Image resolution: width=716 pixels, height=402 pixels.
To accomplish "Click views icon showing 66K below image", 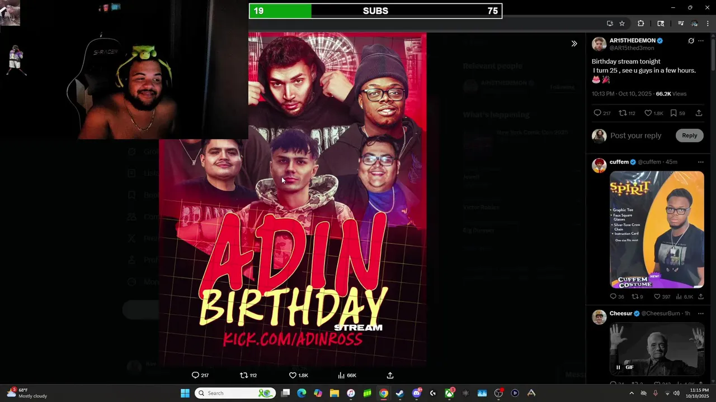I will click(341, 375).
